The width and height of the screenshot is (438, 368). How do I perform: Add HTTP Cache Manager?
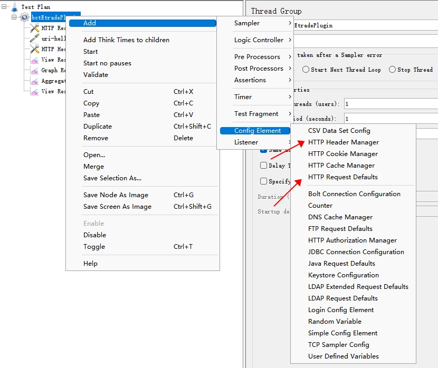[341, 166]
